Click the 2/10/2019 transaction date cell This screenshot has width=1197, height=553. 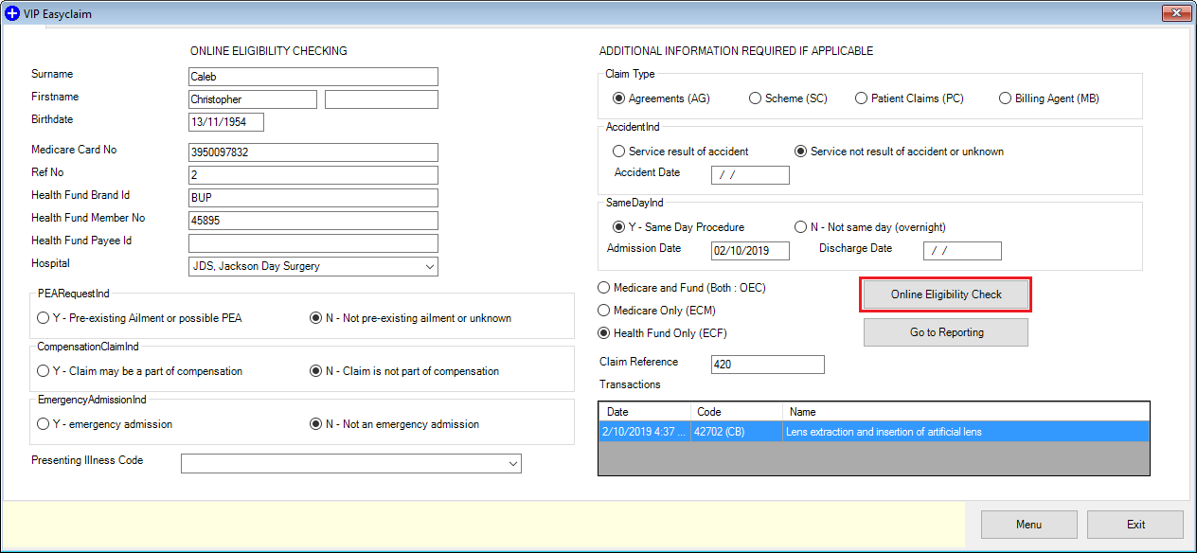(x=647, y=432)
